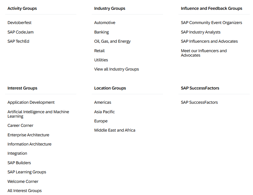The width and height of the screenshot is (253, 195).
Task: Go to SAP Industry Analysts
Action: [x=200, y=32]
